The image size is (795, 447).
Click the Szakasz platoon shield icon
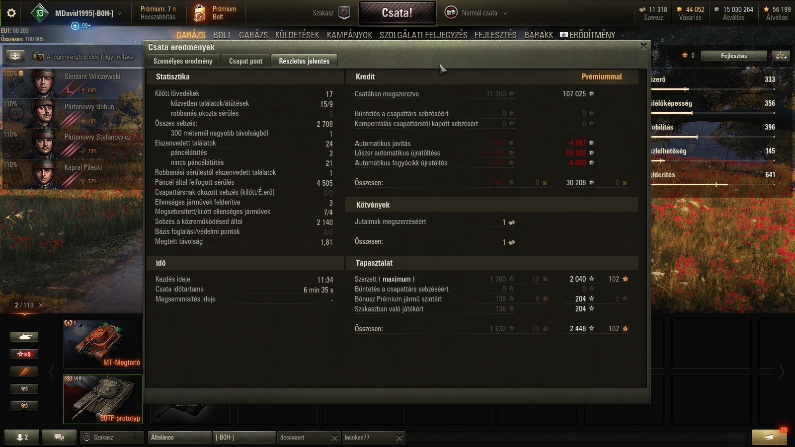[x=344, y=13]
